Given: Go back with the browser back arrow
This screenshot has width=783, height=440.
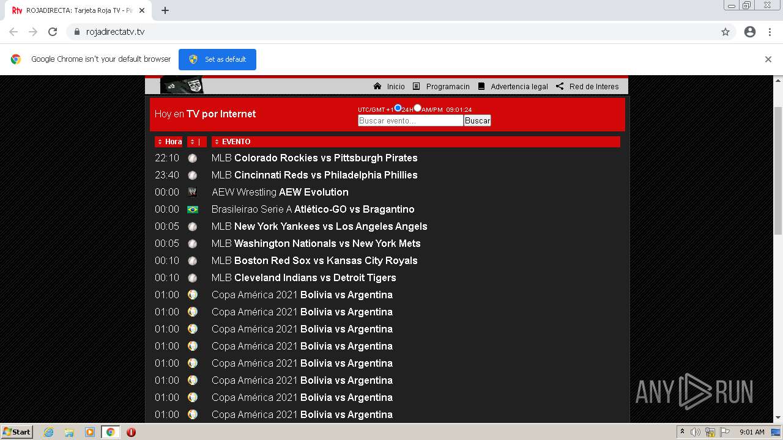Looking at the screenshot, I should pyautogui.click(x=13, y=32).
